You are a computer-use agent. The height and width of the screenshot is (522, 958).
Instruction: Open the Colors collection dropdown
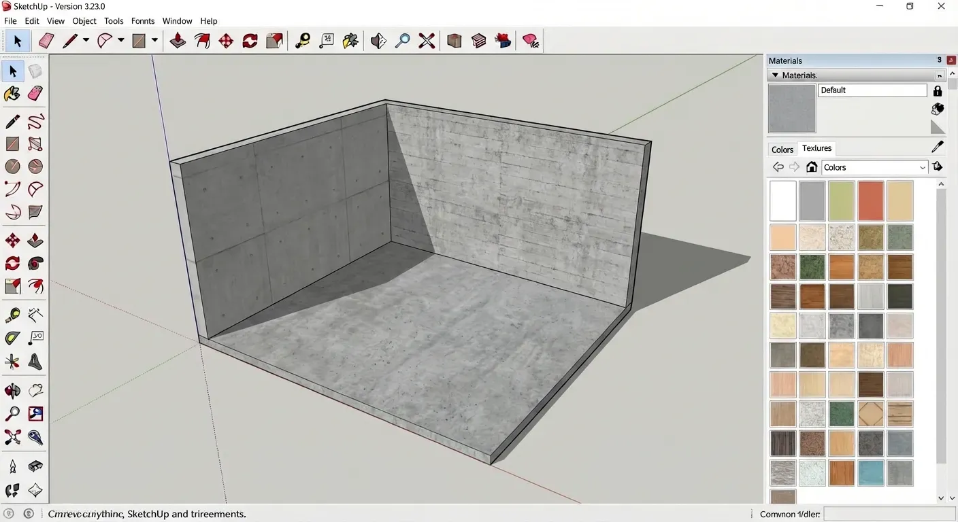tap(874, 167)
